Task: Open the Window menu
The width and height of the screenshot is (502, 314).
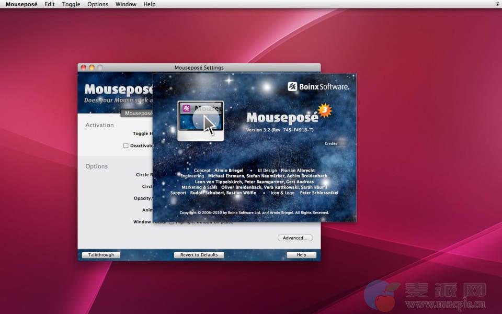Action: [125, 4]
